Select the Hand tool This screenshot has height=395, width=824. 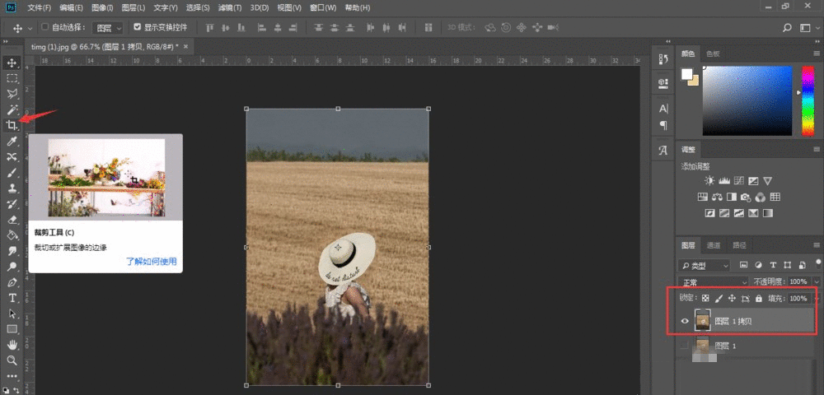(x=12, y=345)
